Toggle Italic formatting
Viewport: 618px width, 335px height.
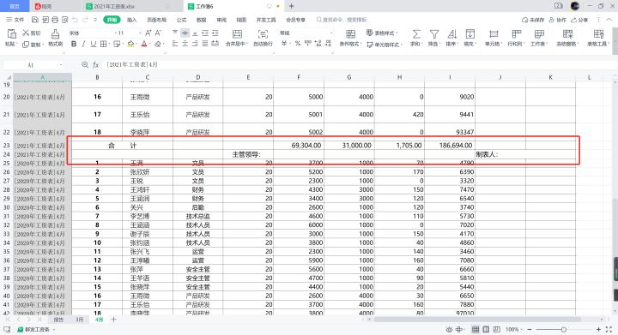point(83,44)
